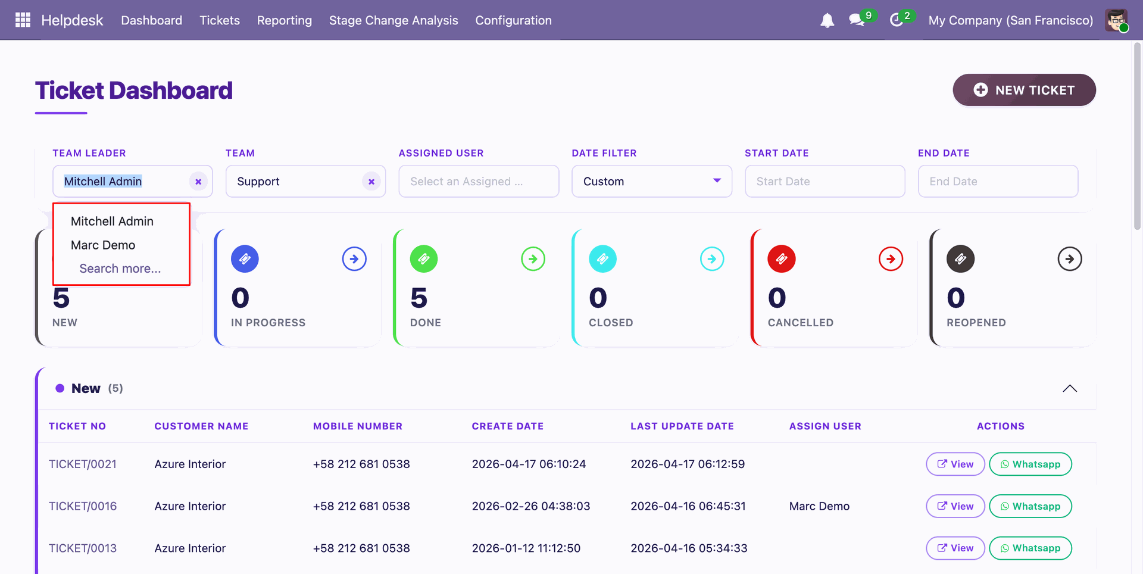Clear the Team Leader field with its x icon
Viewport: 1143px width, 574px height.
pos(198,182)
